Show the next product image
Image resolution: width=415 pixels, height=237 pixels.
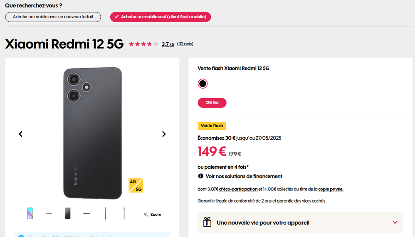tap(164, 134)
